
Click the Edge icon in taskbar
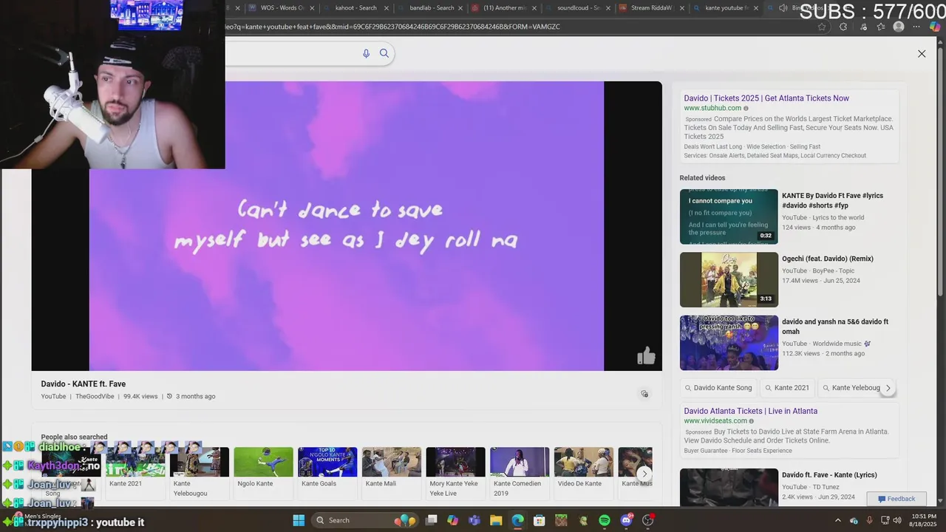[517, 520]
